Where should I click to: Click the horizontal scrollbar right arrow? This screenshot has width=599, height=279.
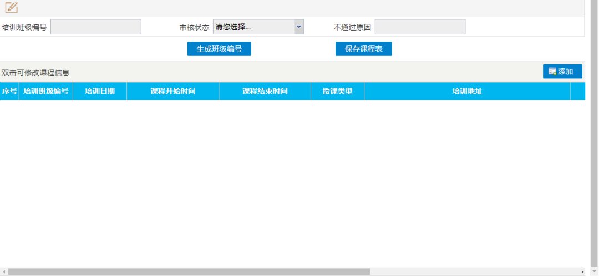582,272
